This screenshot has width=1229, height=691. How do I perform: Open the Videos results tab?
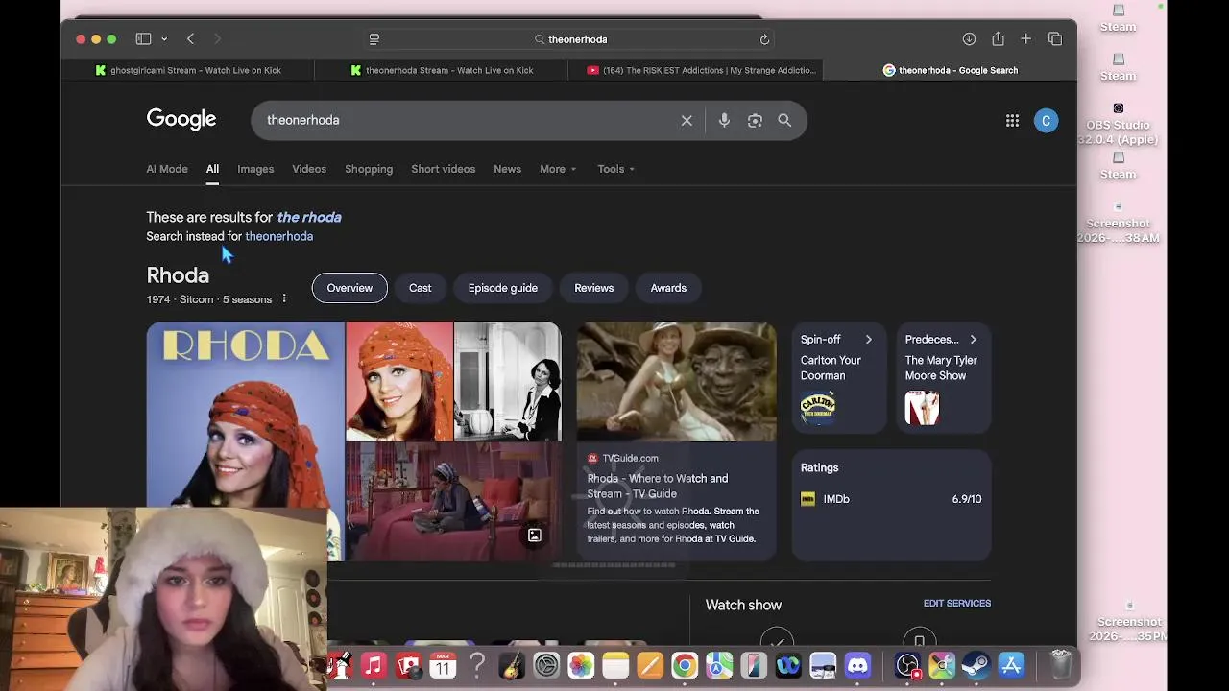pyautogui.click(x=309, y=169)
